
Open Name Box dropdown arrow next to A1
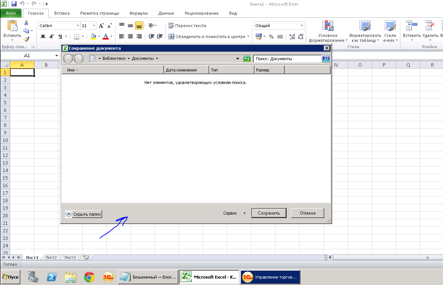point(57,56)
